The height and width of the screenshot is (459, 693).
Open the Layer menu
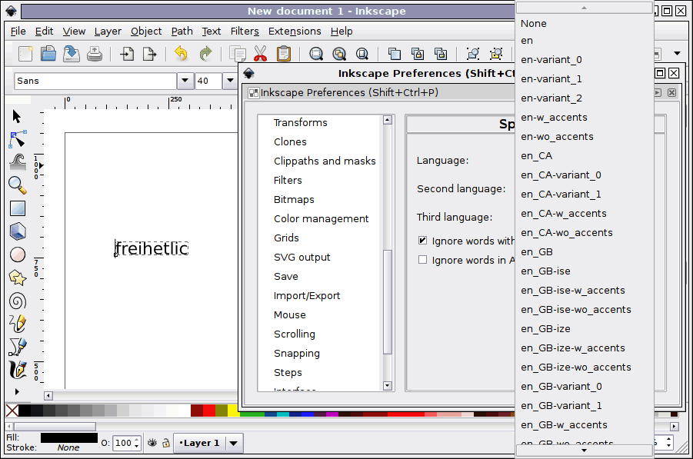click(x=108, y=32)
